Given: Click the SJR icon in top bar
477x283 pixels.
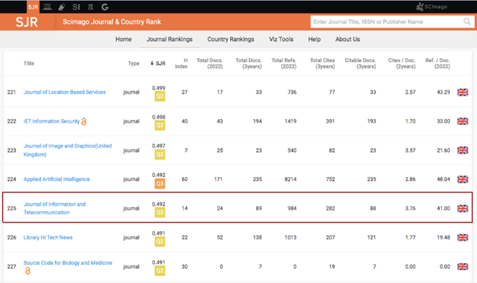Looking at the screenshot, I should coord(33,6).
